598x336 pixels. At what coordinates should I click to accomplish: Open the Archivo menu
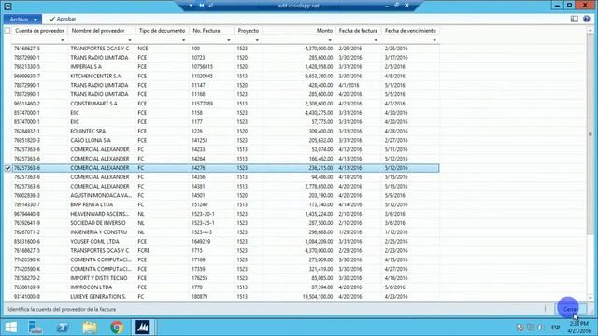click(x=22, y=19)
